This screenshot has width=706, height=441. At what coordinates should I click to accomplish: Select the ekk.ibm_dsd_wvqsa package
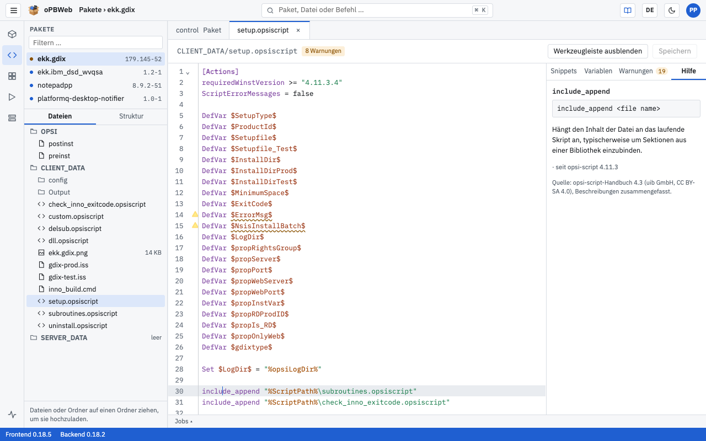(95, 72)
